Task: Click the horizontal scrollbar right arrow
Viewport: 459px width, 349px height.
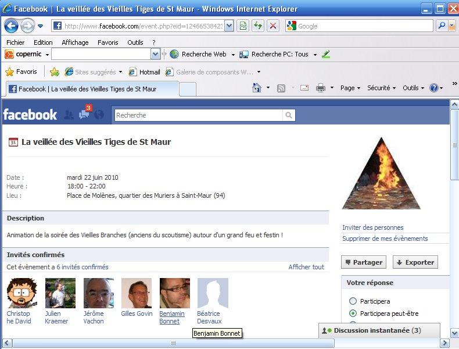Action: (444, 343)
